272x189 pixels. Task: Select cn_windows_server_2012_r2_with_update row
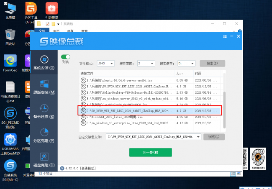click(x=150, y=99)
